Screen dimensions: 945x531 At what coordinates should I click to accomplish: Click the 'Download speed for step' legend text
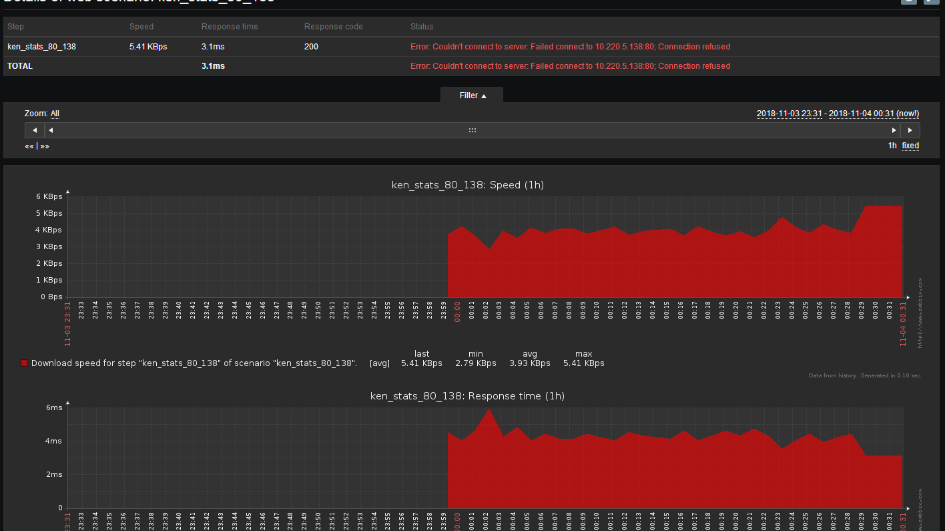194,363
